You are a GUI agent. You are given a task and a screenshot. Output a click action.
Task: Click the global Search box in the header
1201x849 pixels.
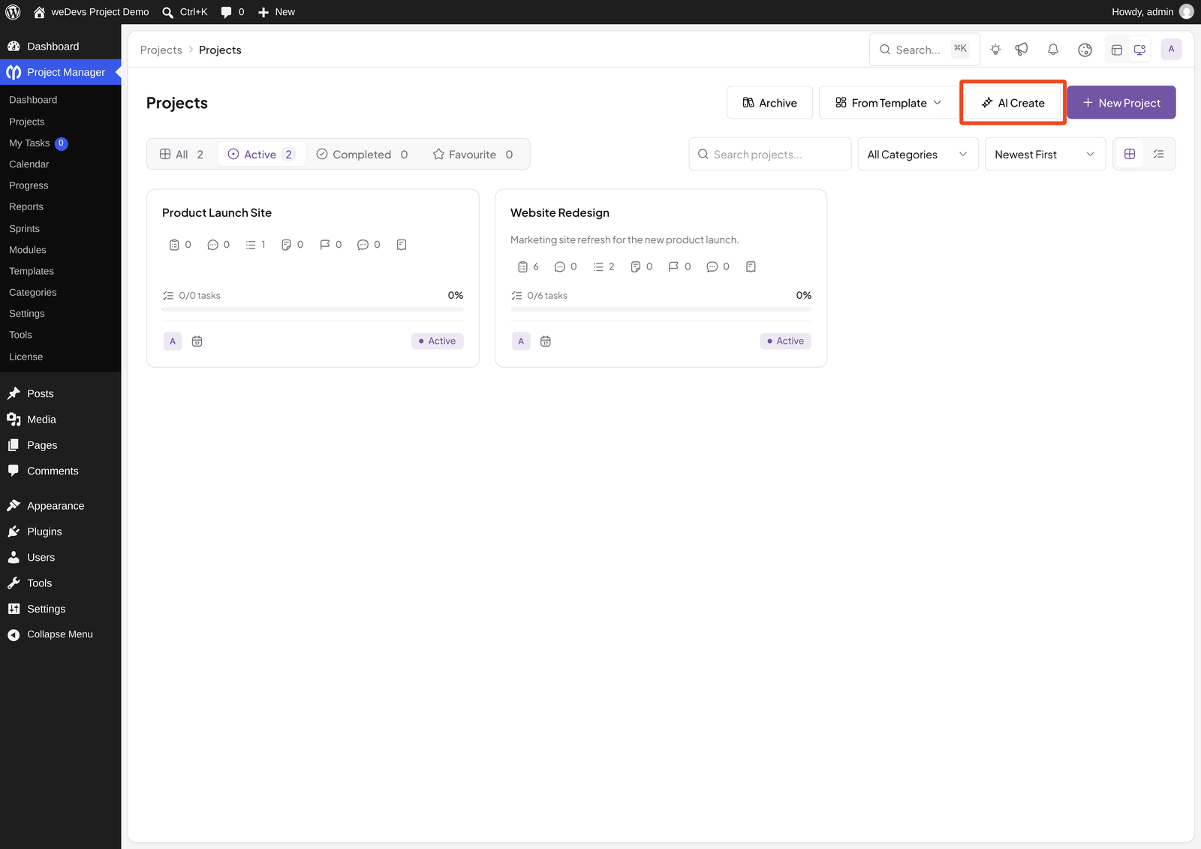[925, 50]
